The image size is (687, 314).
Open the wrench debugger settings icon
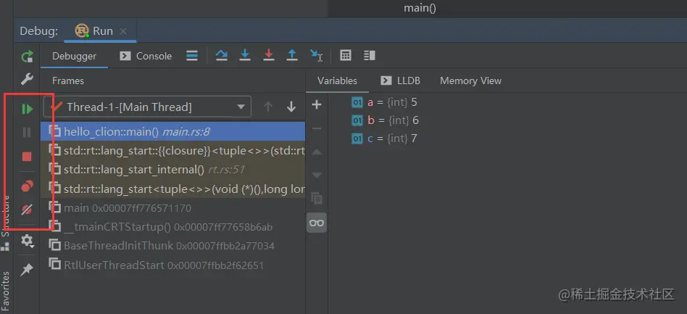click(27, 79)
